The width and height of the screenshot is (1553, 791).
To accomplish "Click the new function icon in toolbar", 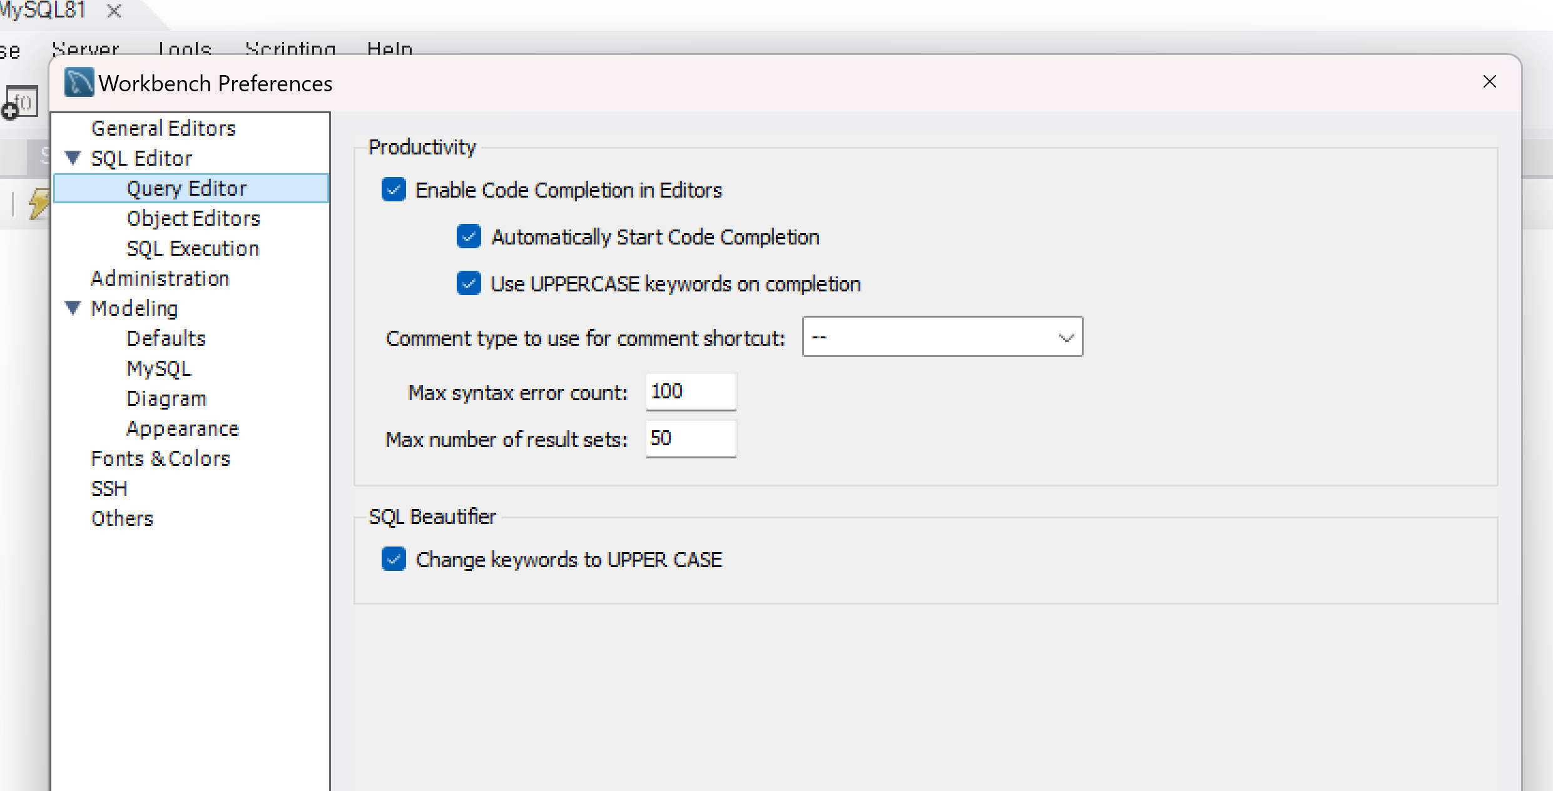I will pyautogui.click(x=20, y=103).
